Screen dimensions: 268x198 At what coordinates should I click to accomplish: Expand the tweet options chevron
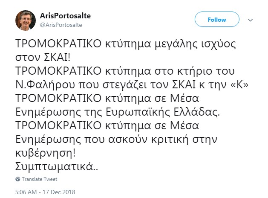251,20
